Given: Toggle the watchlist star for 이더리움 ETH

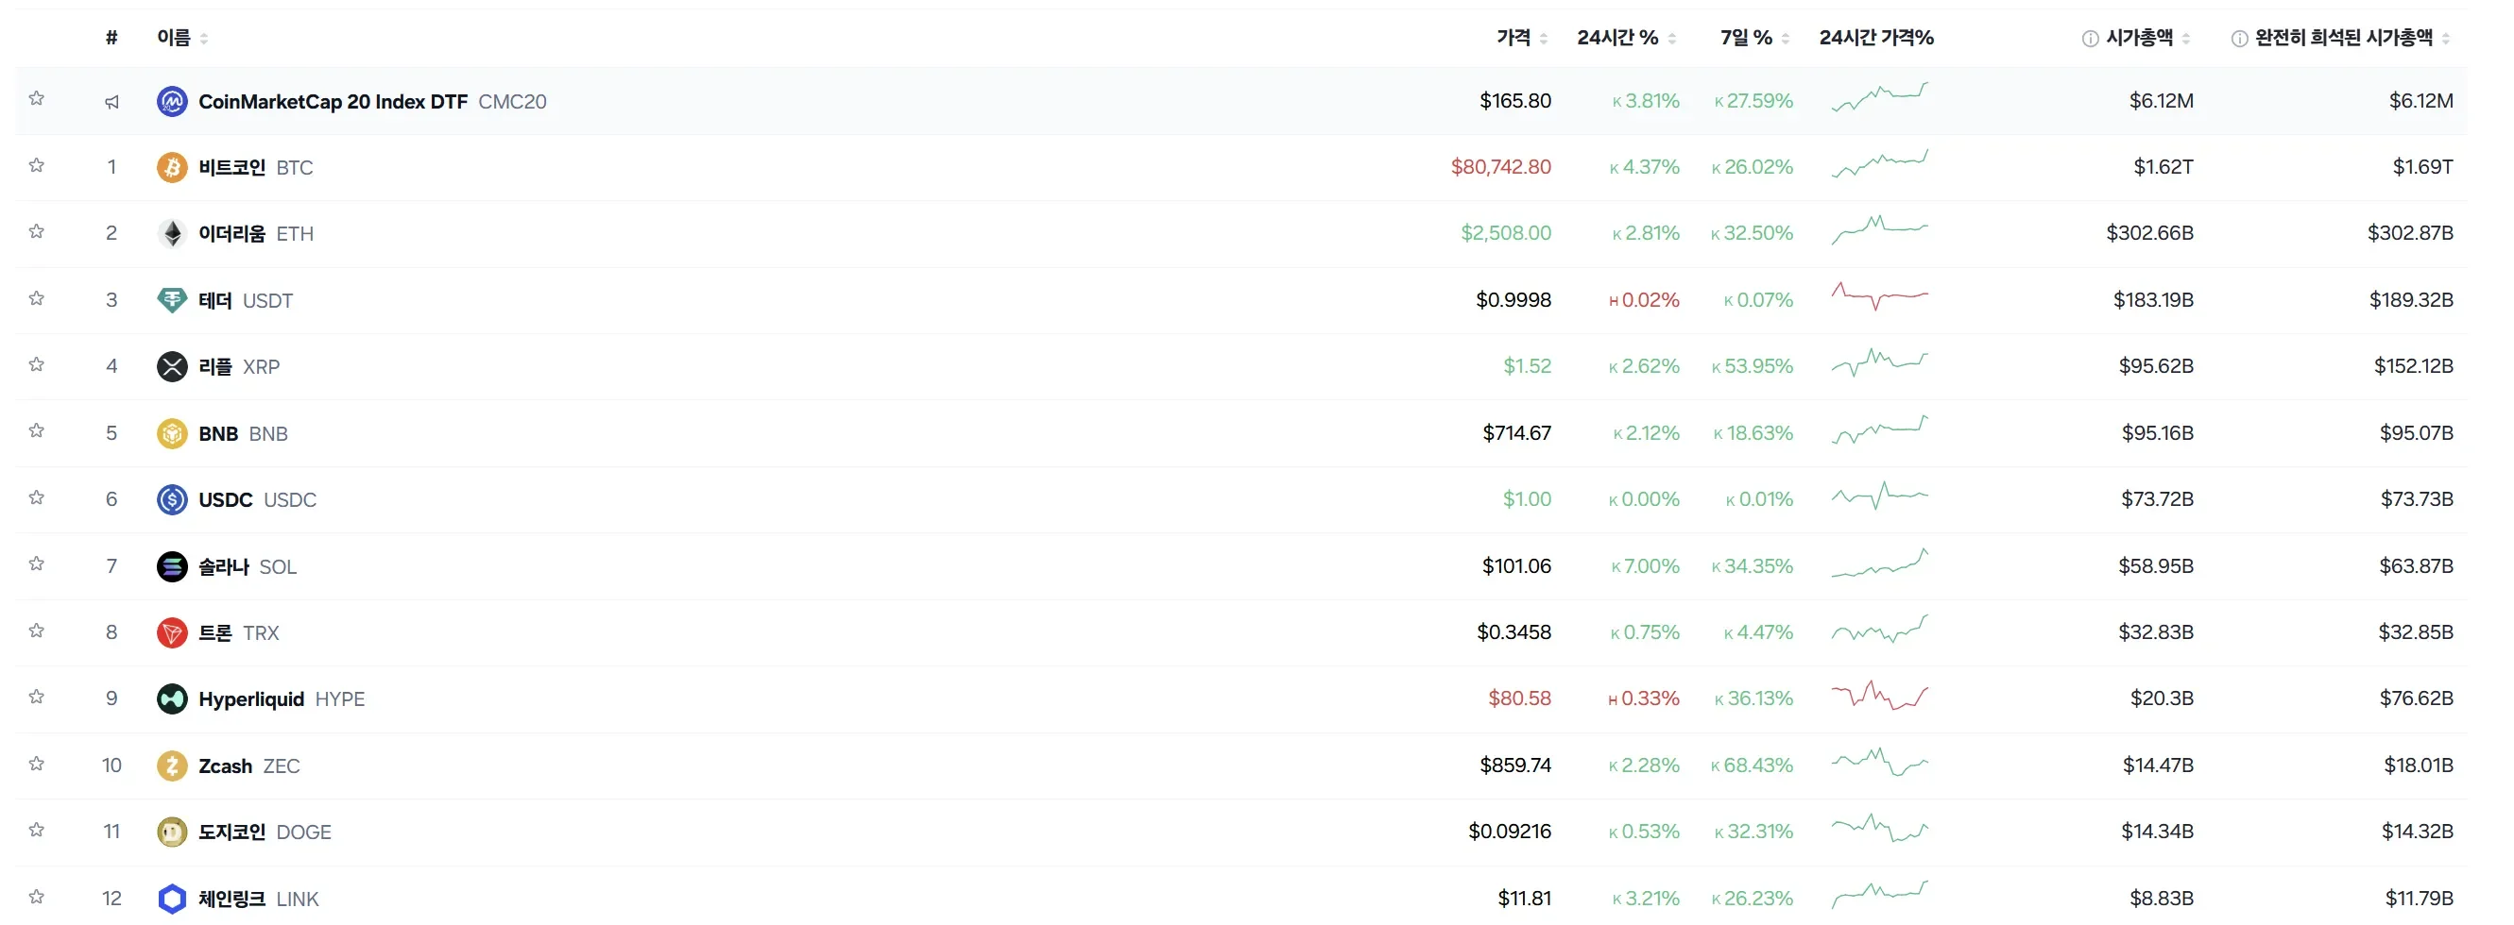Looking at the screenshot, I should 37,232.
